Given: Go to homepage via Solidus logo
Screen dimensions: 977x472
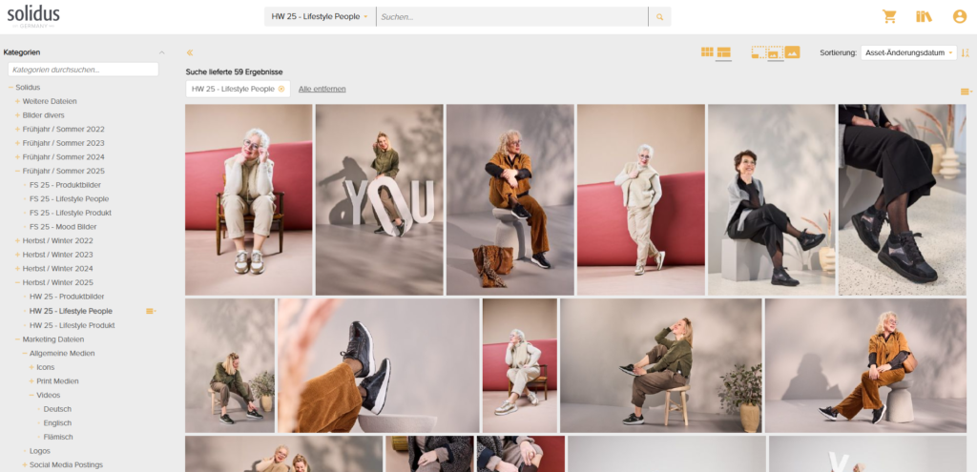Looking at the screenshot, I should (33, 14).
